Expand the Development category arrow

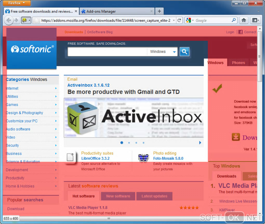(56, 170)
